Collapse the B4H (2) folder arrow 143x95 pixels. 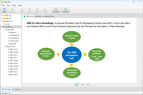click(2, 21)
